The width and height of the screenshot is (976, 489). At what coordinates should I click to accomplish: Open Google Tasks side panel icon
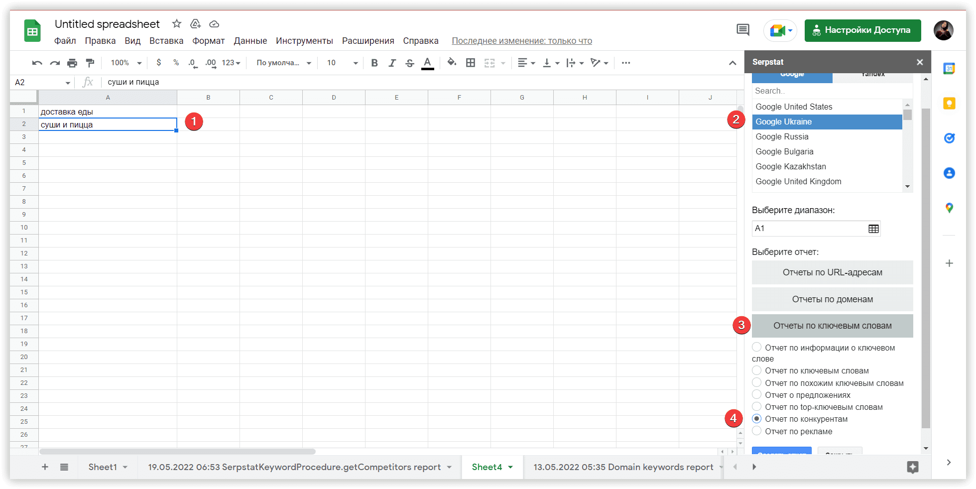pyautogui.click(x=949, y=138)
